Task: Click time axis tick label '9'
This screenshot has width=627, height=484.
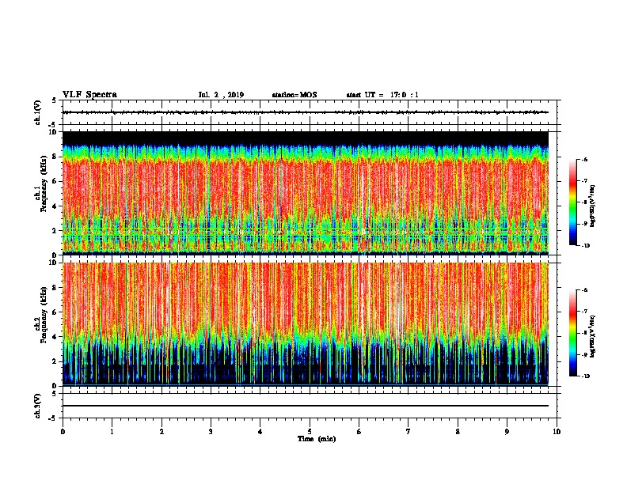Action: 507,432
